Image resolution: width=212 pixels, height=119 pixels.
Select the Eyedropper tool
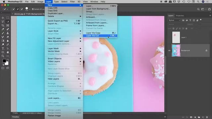pos(3,29)
